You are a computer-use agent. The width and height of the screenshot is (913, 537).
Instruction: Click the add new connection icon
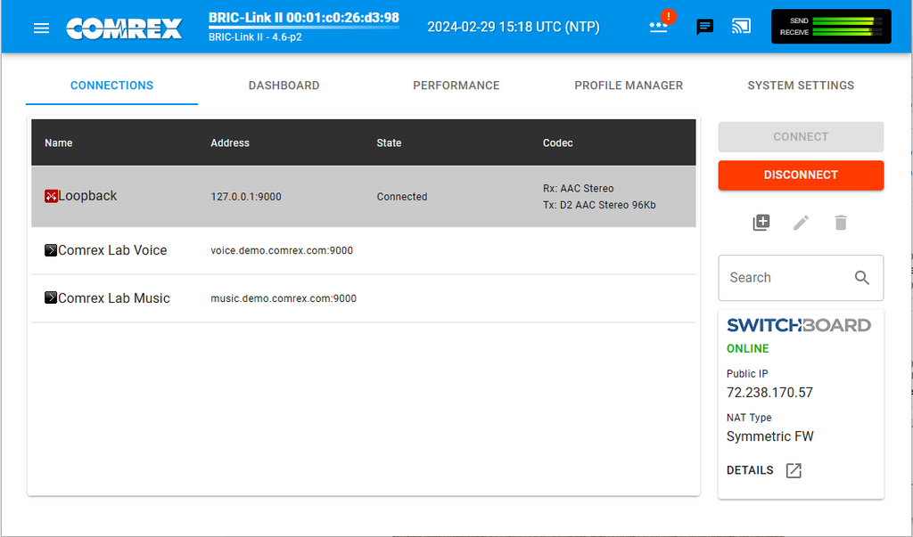click(761, 223)
